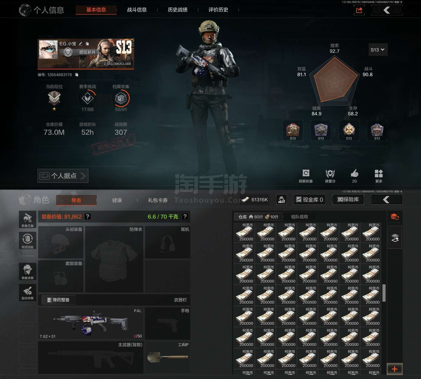Select the 耳机 headset slot
This screenshot has width=421, height=379.
168,242
